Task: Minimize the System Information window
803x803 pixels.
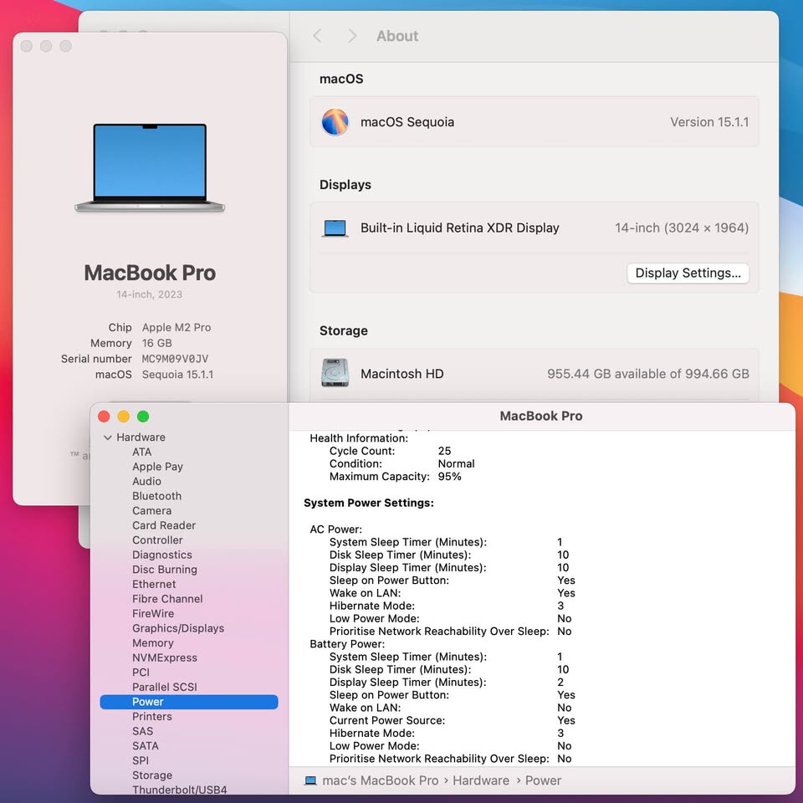Action: point(124,417)
